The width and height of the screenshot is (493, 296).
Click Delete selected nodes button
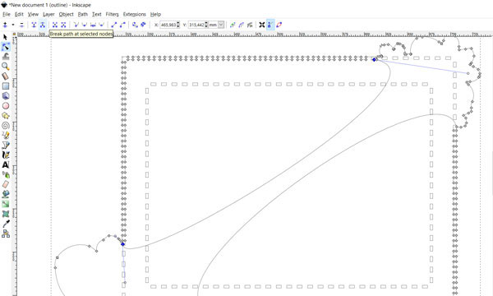click(21, 25)
